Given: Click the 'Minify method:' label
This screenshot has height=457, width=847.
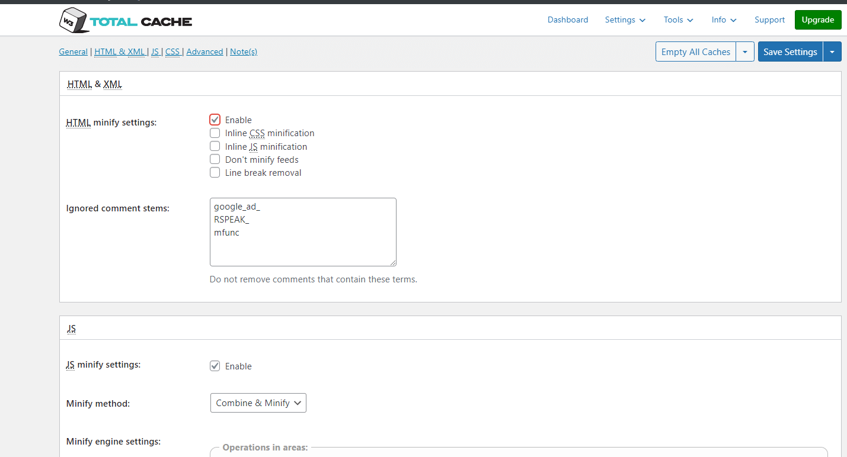Looking at the screenshot, I should tap(98, 404).
